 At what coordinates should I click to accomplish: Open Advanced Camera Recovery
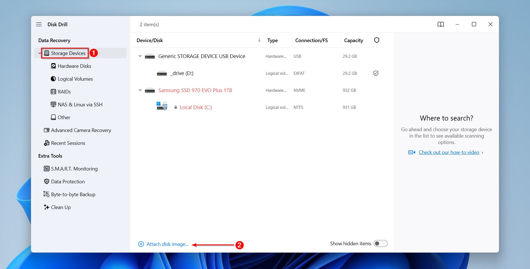click(x=81, y=130)
